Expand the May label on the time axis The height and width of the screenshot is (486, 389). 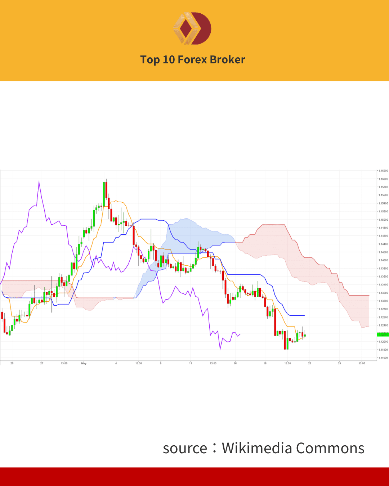point(84,364)
